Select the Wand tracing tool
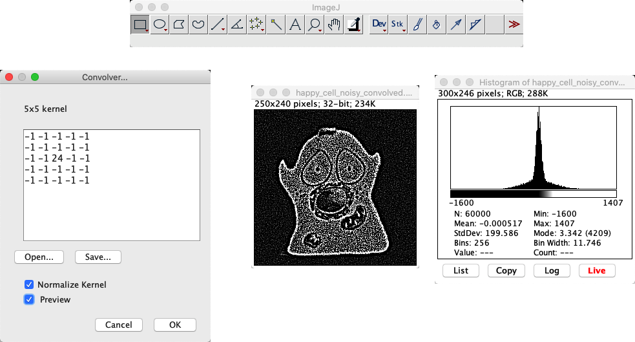Image resolution: width=635 pixels, height=342 pixels. (x=276, y=25)
